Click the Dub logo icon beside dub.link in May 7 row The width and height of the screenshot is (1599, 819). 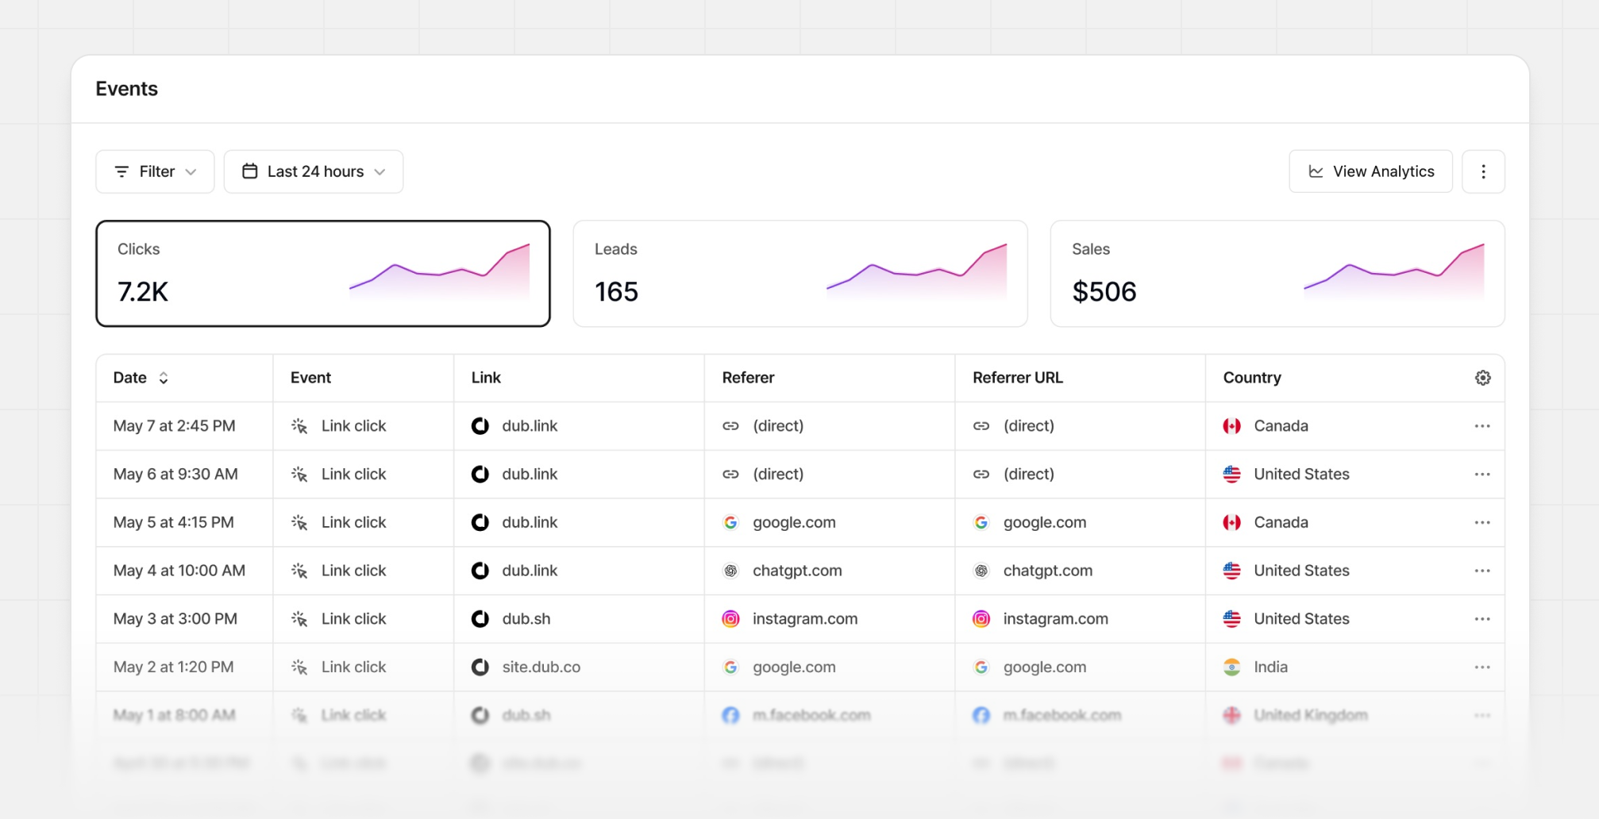480,425
